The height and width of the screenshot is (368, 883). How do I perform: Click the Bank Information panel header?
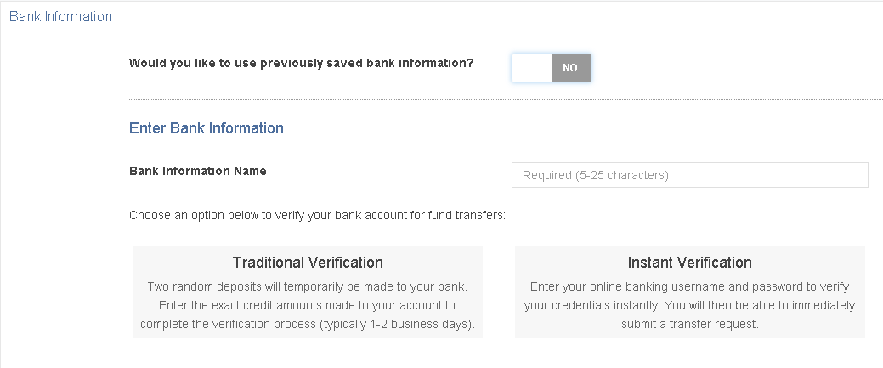(x=60, y=16)
